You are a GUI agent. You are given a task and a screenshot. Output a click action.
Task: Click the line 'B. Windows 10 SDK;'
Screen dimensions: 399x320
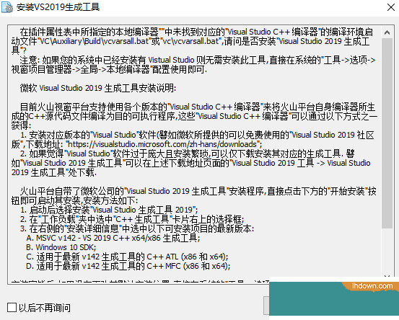pos(61,247)
